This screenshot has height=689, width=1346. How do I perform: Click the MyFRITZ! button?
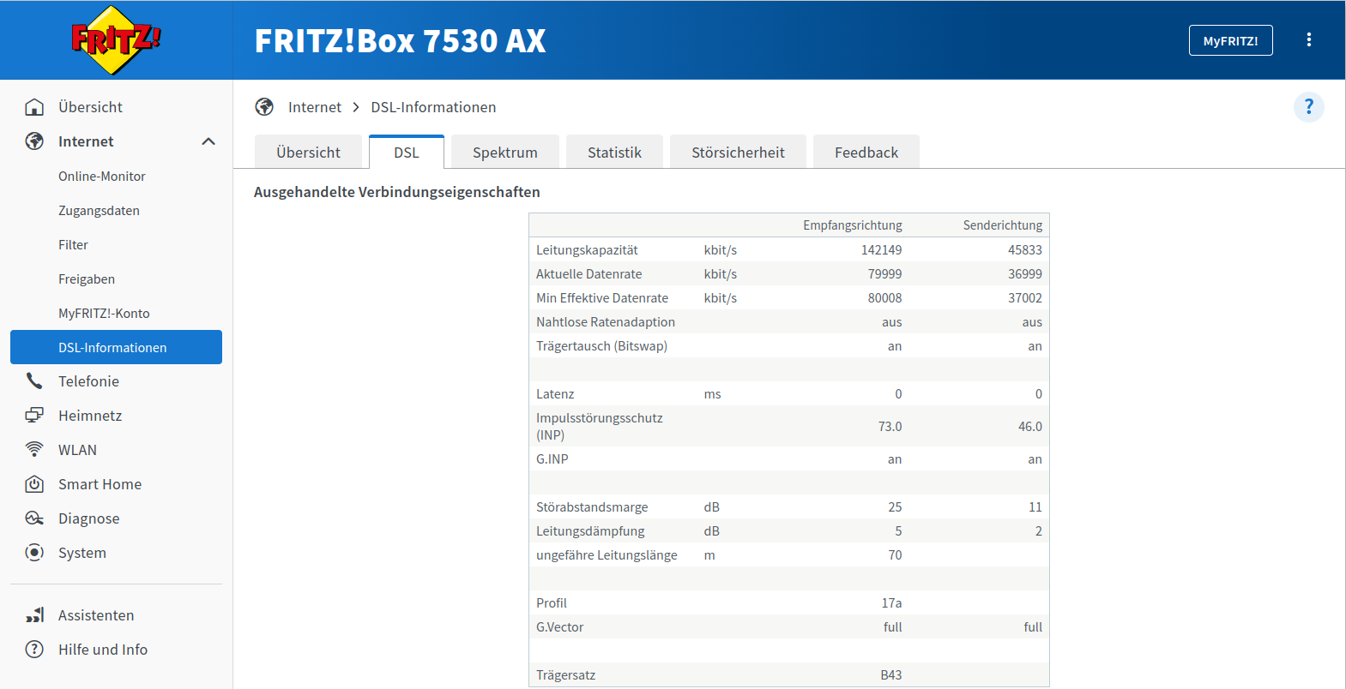click(1231, 40)
